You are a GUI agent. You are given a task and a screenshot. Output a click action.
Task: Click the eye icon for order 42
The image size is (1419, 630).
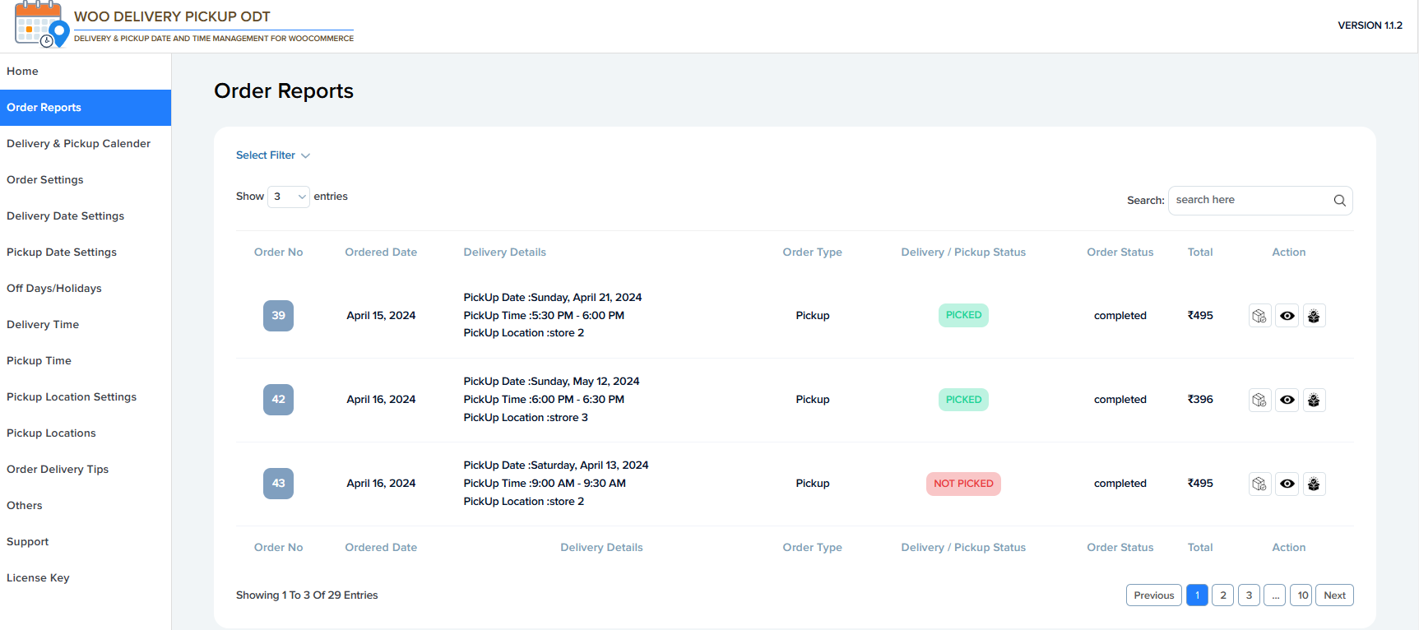click(1287, 400)
